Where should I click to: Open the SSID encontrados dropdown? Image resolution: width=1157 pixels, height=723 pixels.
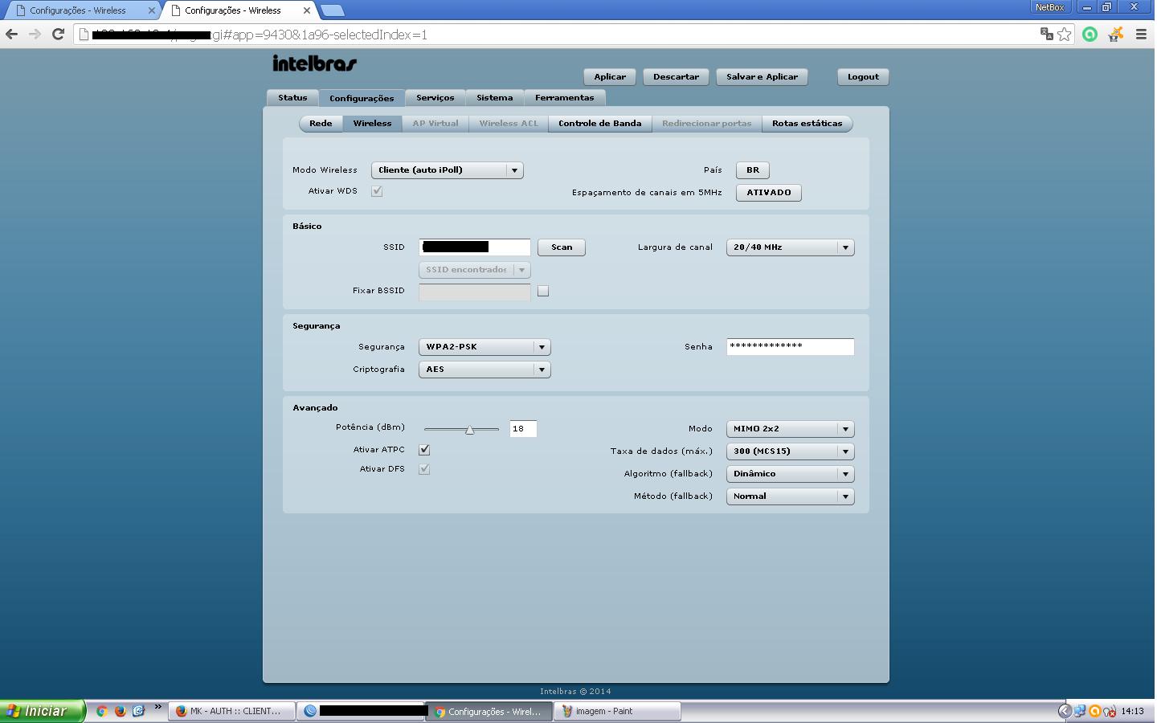[x=475, y=270]
